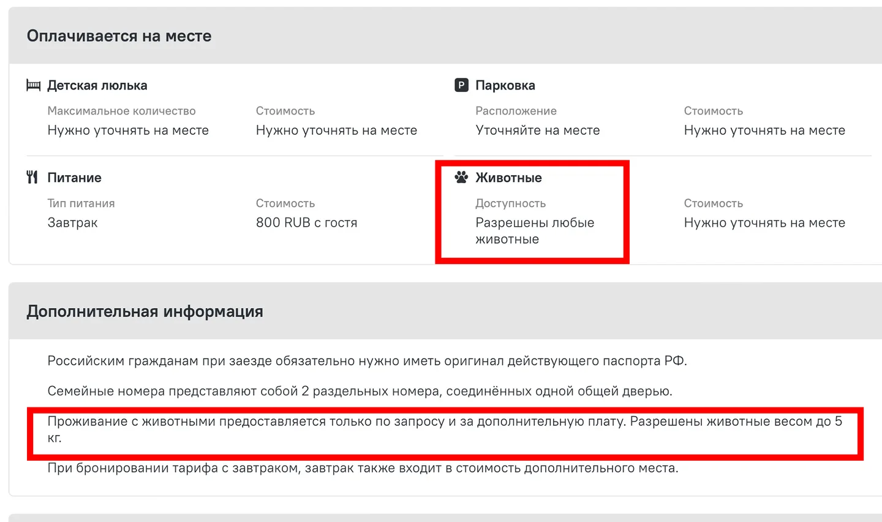
Task: Select the Парковка heading
Action: (x=505, y=85)
